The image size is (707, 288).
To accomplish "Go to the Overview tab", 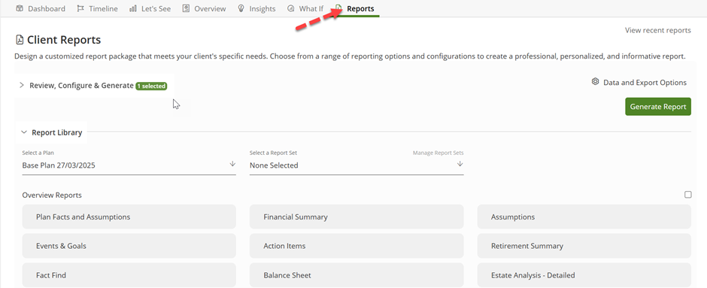I will tap(205, 8).
